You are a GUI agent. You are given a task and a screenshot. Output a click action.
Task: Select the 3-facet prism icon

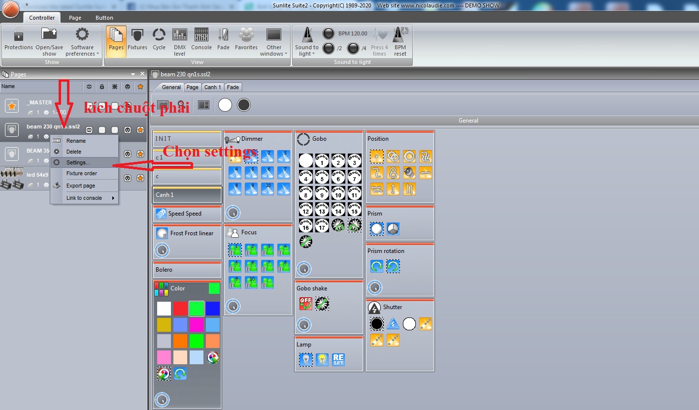pyautogui.click(x=393, y=229)
